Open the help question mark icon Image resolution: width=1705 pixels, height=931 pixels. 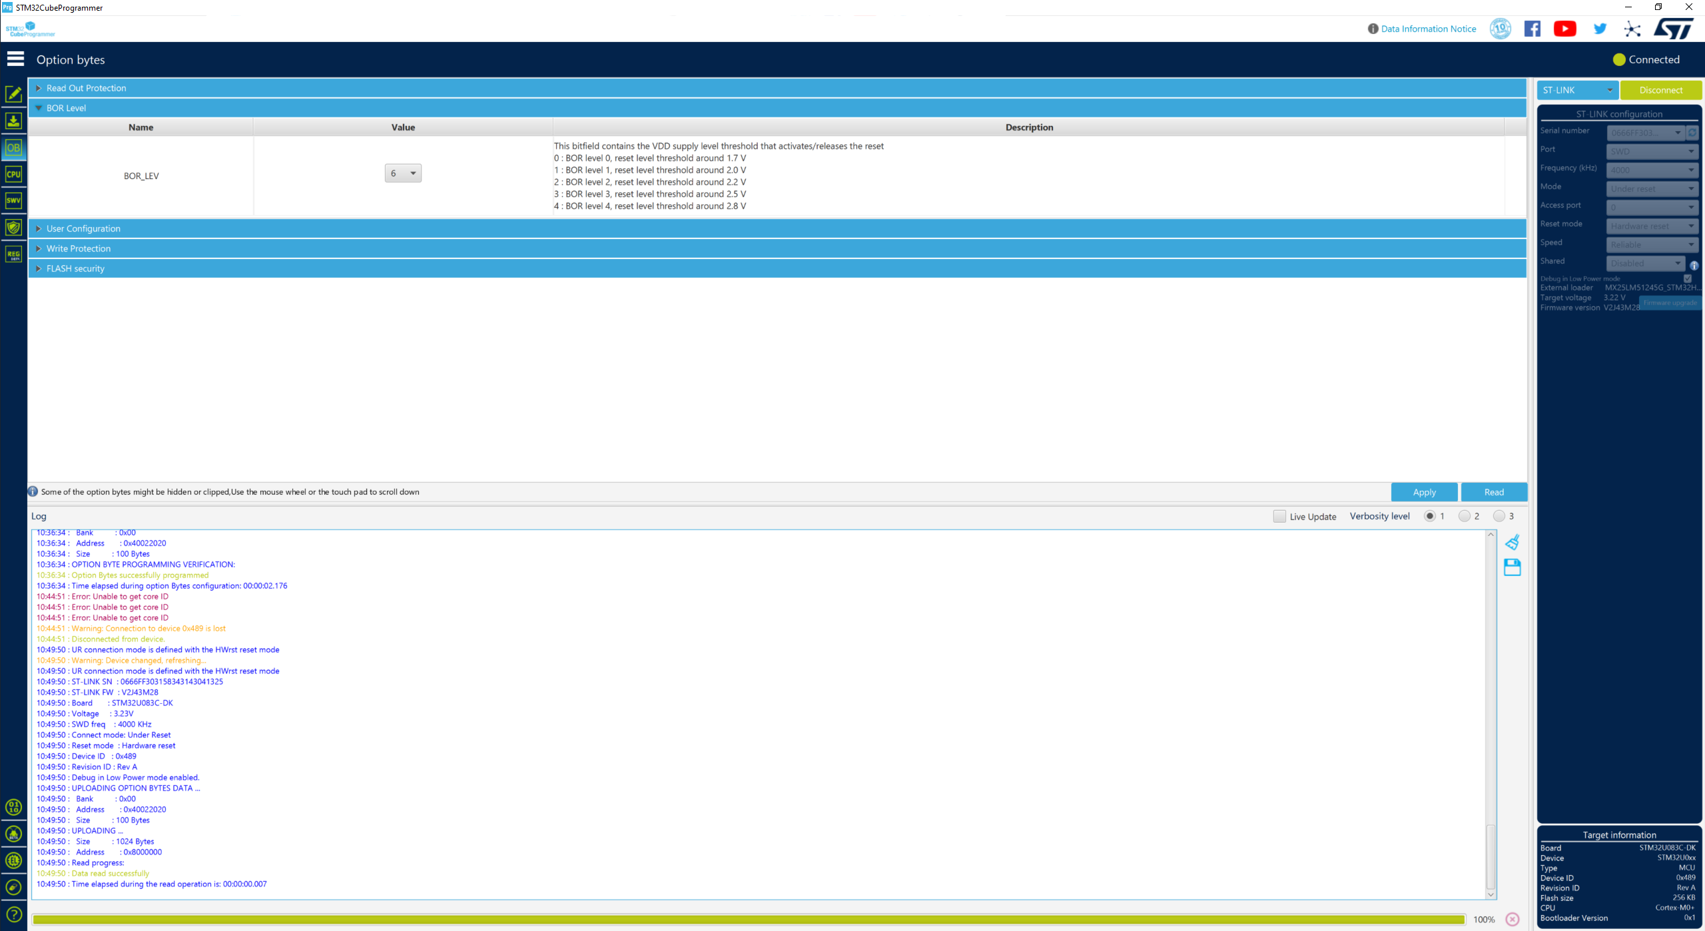(x=13, y=914)
